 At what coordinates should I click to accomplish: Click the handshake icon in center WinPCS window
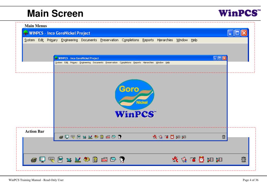coord(96,137)
